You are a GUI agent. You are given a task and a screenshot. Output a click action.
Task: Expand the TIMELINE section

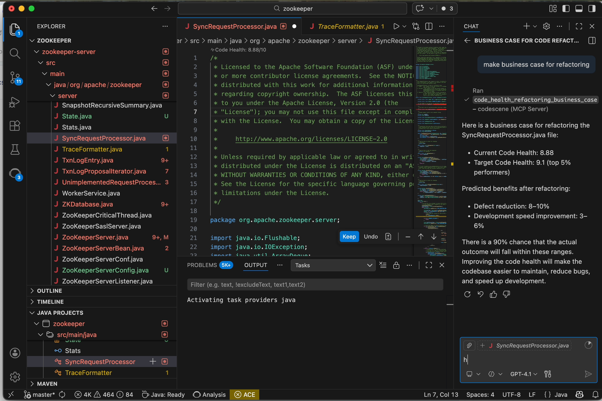click(50, 302)
